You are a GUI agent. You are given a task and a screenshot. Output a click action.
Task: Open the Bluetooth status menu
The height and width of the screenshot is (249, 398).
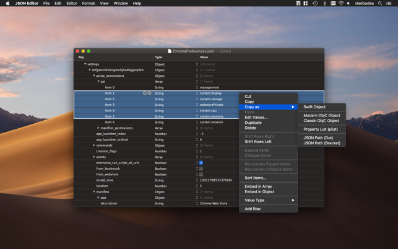324,3
